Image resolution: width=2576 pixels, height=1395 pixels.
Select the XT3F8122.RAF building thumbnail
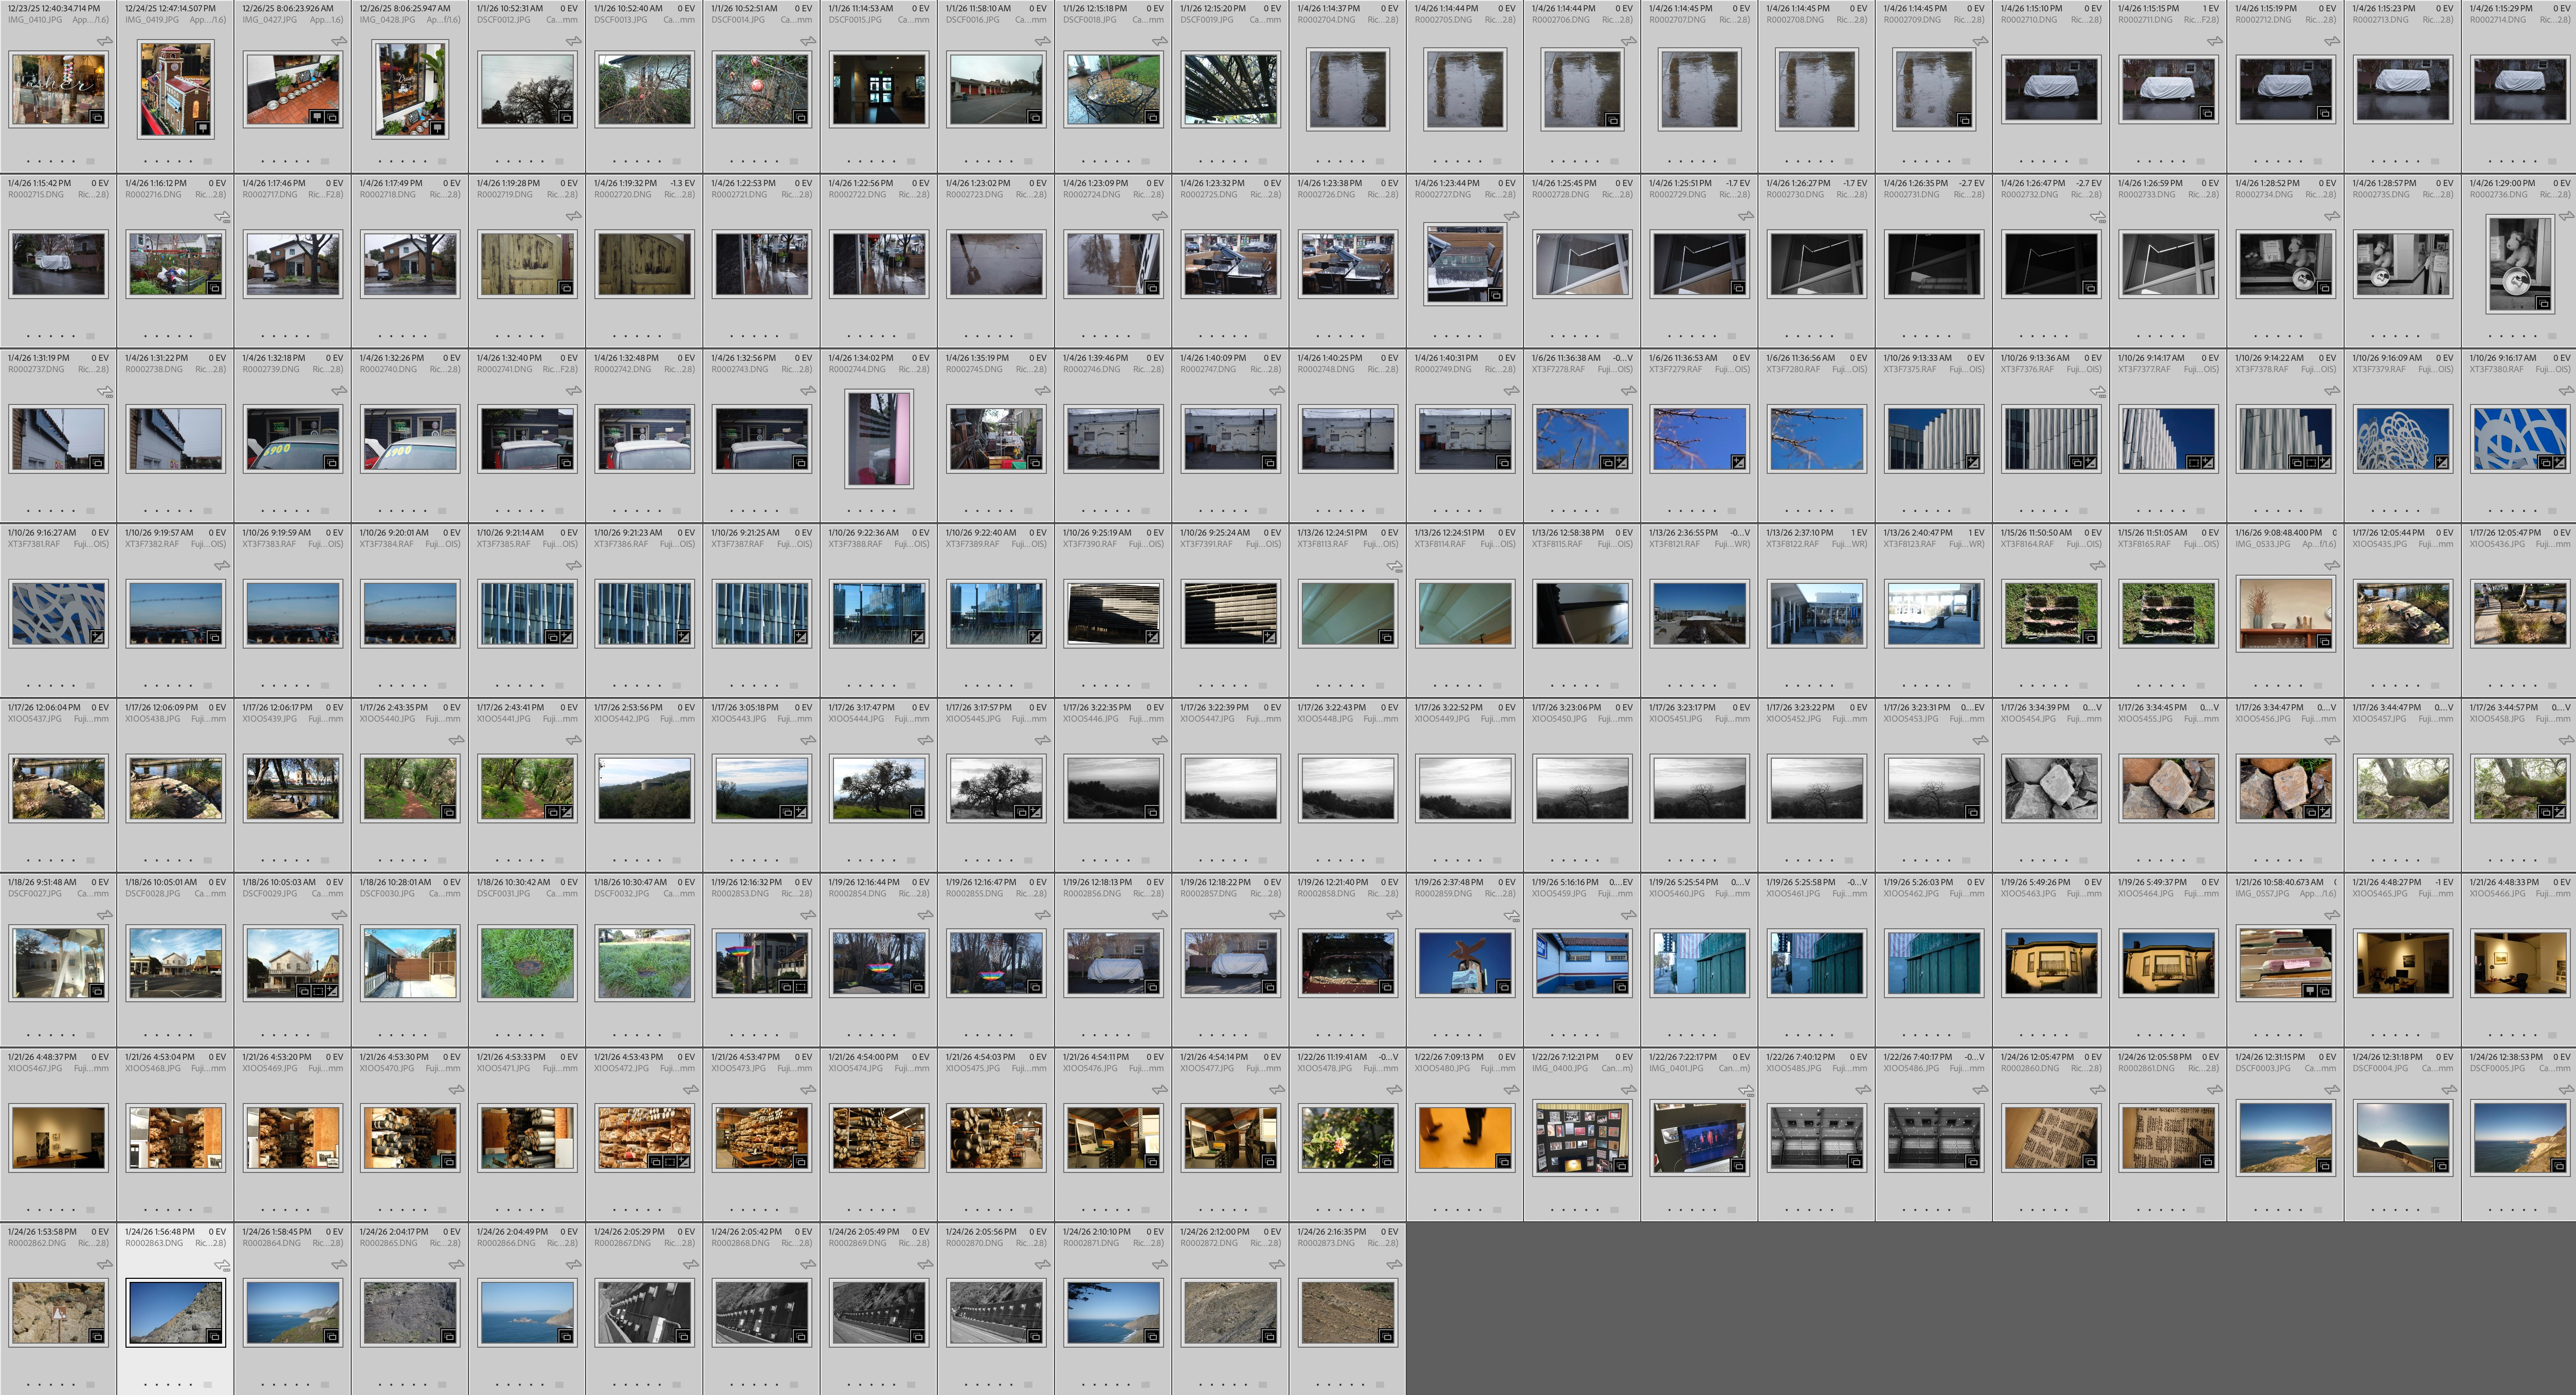pos(1816,613)
